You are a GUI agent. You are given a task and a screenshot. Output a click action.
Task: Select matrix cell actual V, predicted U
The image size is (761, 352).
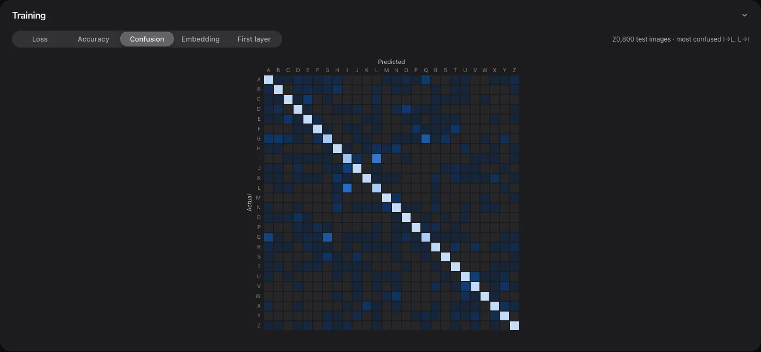[x=465, y=286]
